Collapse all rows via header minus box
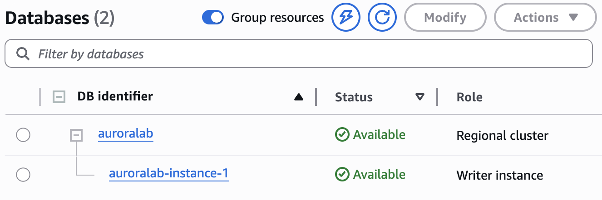Viewport: 602px width, 200px height. coord(59,96)
